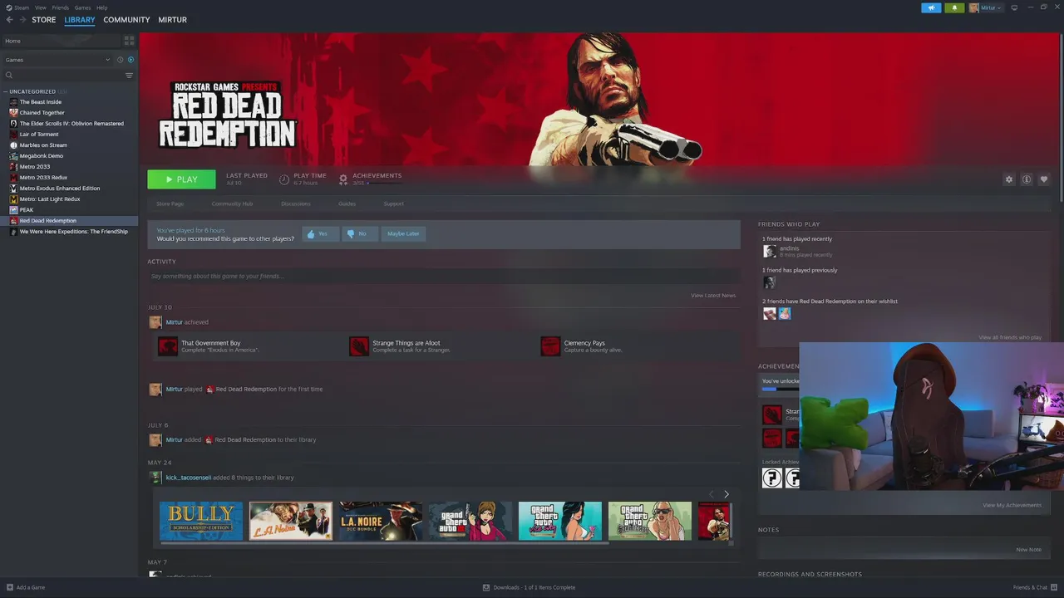
Task: Open Downloads status in the bottom bar
Action: tap(530, 587)
